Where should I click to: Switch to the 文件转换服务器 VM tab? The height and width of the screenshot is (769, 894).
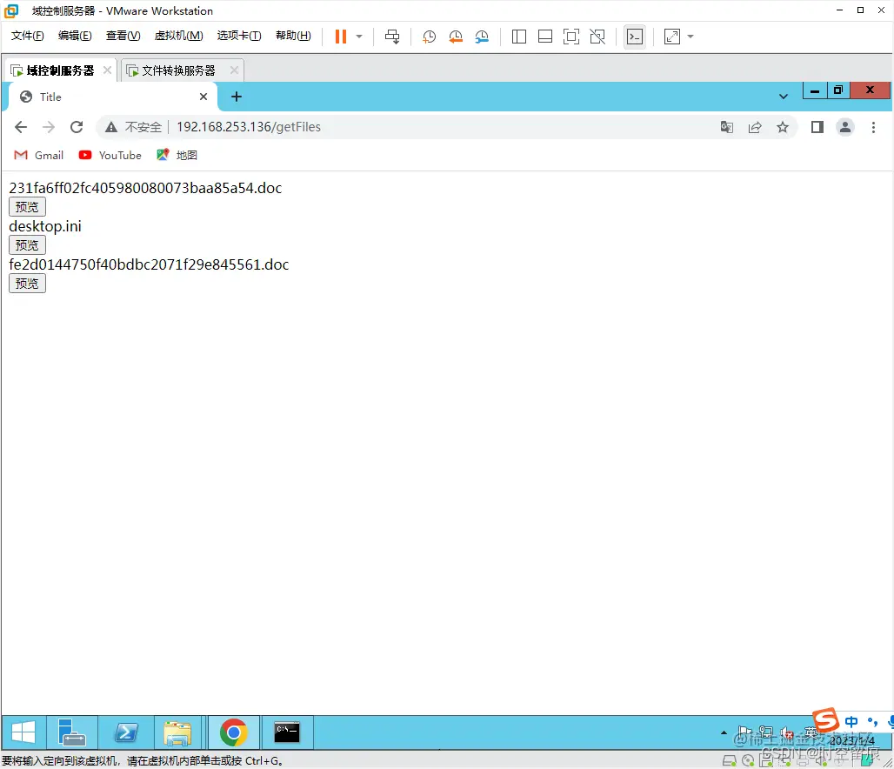(178, 70)
